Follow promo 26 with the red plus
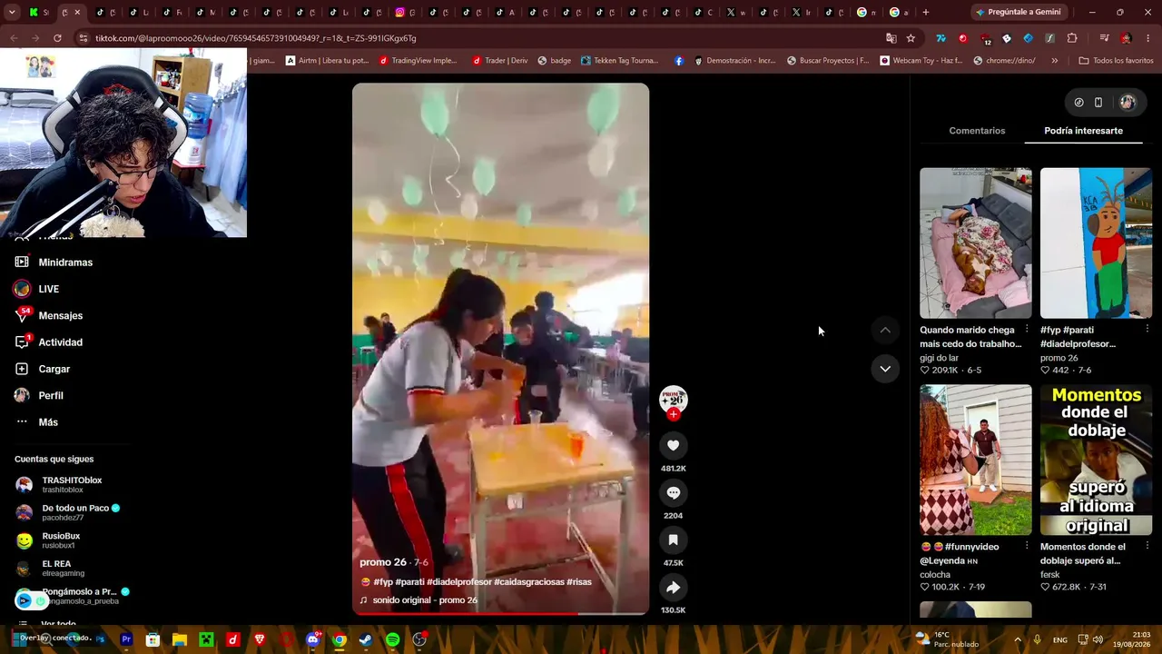1162x654 pixels. click(674, 414)
